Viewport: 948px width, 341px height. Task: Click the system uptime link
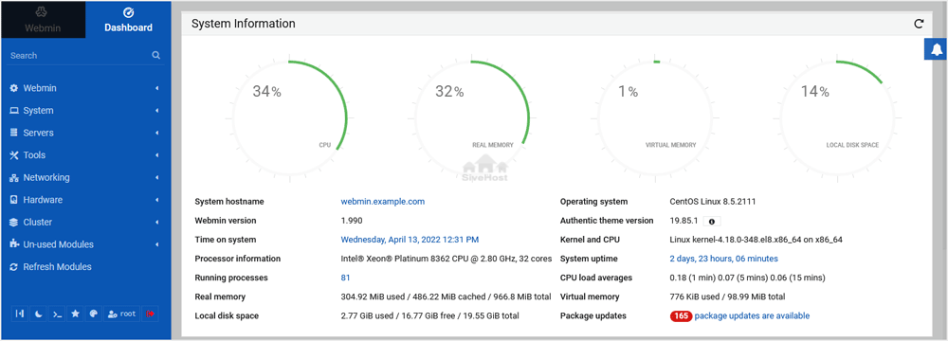pyautogui.click(x=723, y=259)
